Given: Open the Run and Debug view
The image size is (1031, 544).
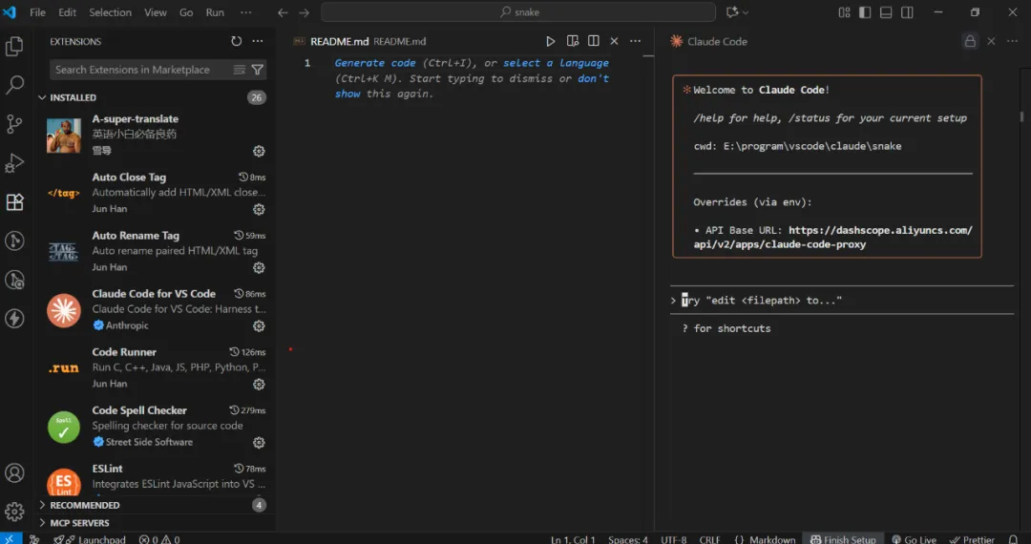Looking at the screenshot, I should coord(14,163).
